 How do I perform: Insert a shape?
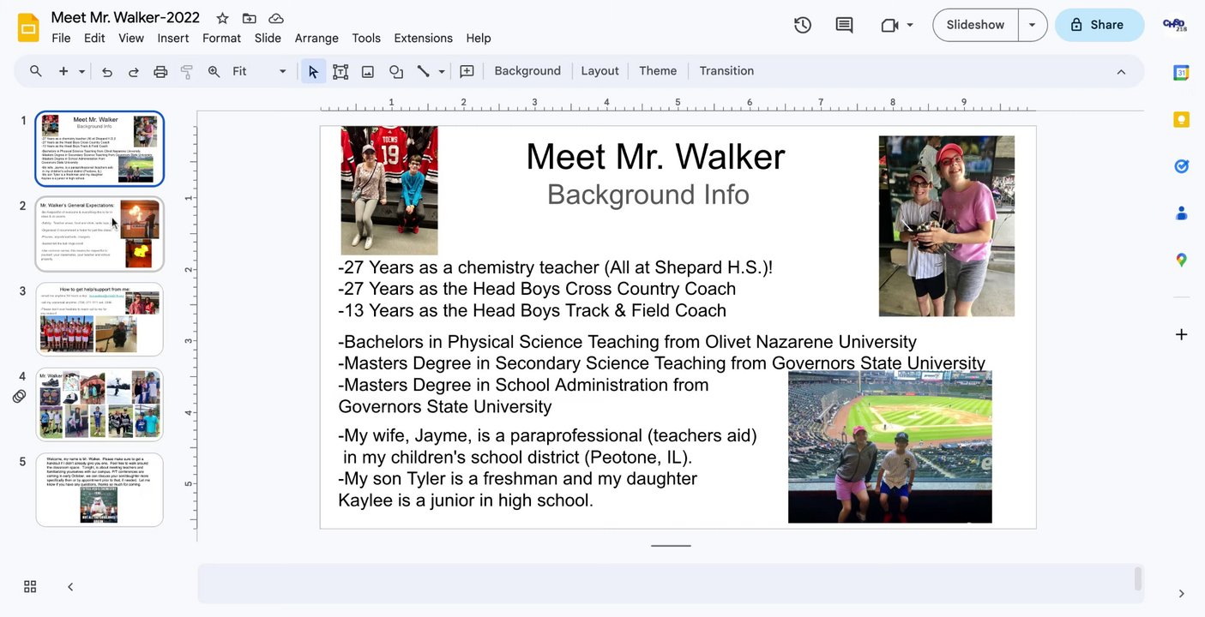pyautogui.click(x=395, y=71)
